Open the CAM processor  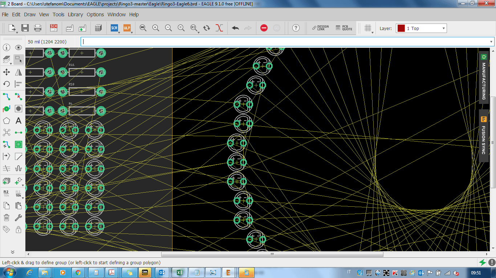click(x=70, y=28)
